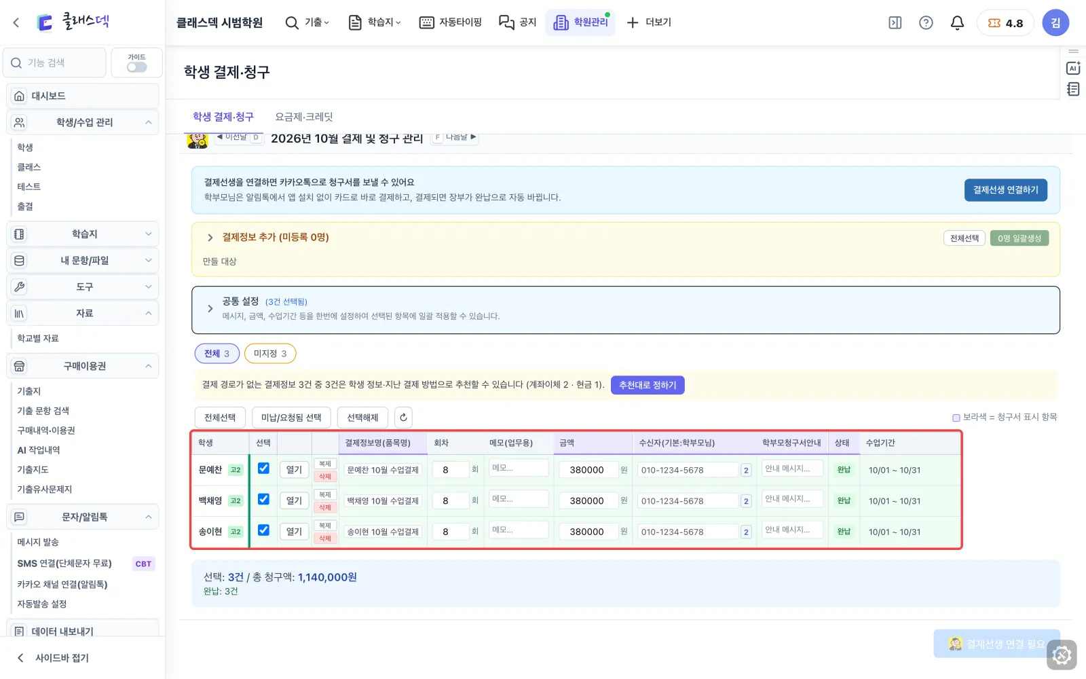The width and height of the screenshot is (1086, 679).
Task: Collapse the 문자/알림톡 sidebar group
Action: [83, 517]
